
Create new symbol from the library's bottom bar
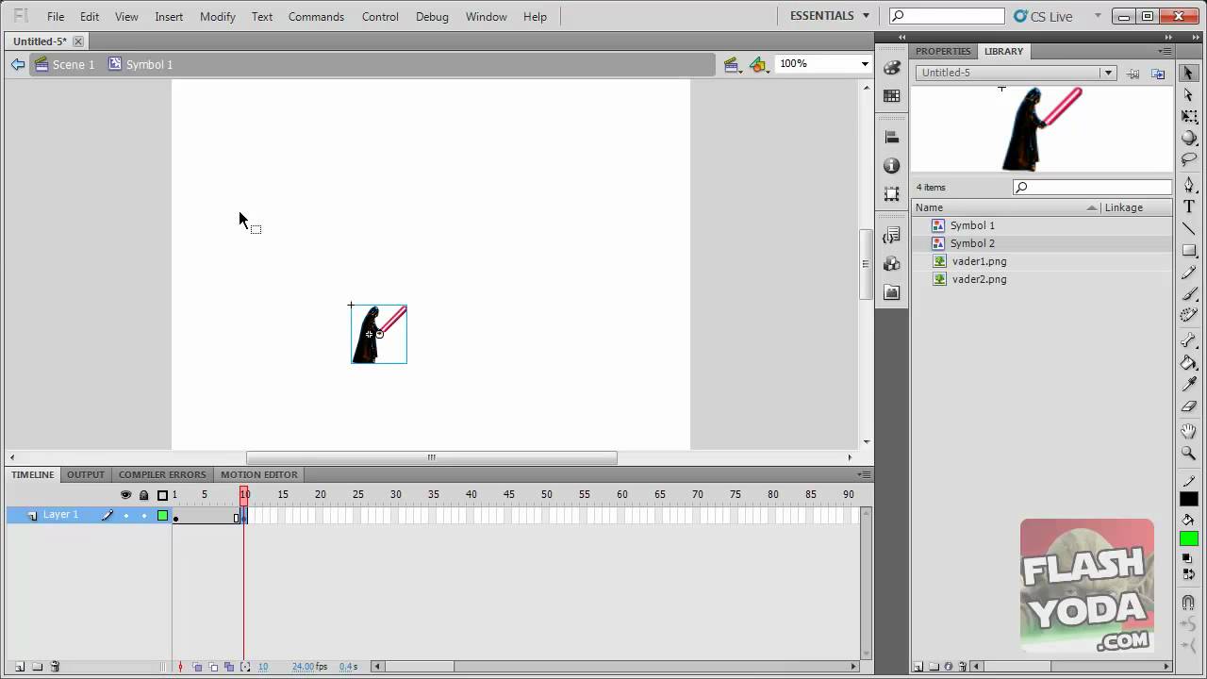[x=918, y=667]
